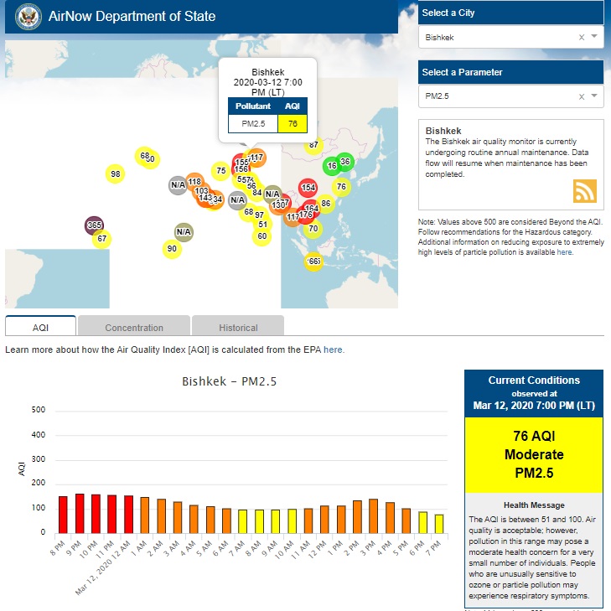Click the Department of State seal logo
The height and width of the screenshot is (611, 611).
(26, 16)
